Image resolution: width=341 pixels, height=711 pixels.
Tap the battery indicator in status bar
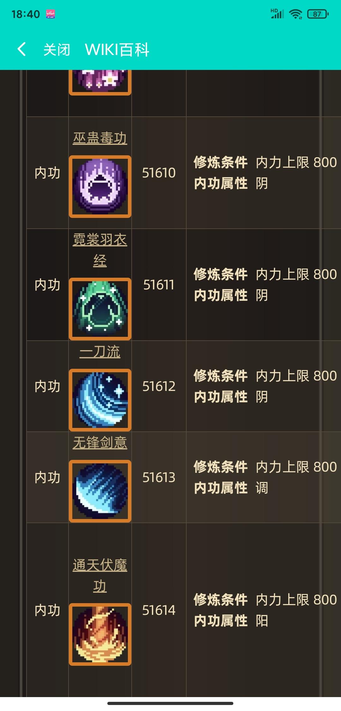(318, 14)
